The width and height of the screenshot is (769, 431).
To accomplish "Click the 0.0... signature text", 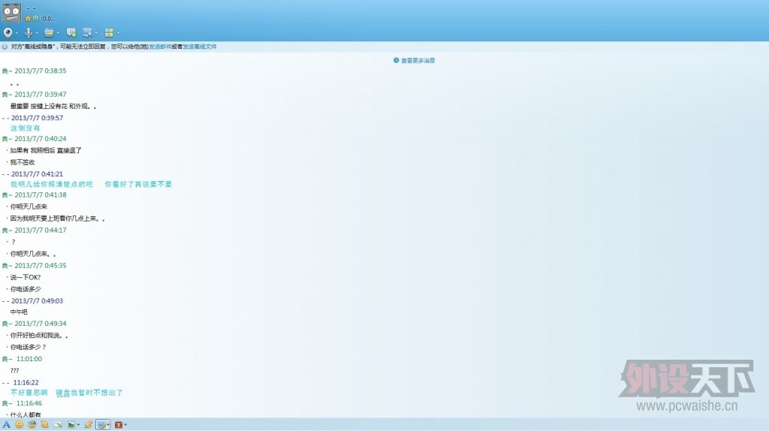I will [x=49, y=19].
